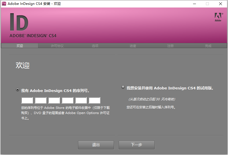The height and width of the screenshot is (155, 228).
Task: Click the first serial number field
Action: coord(27,100)
